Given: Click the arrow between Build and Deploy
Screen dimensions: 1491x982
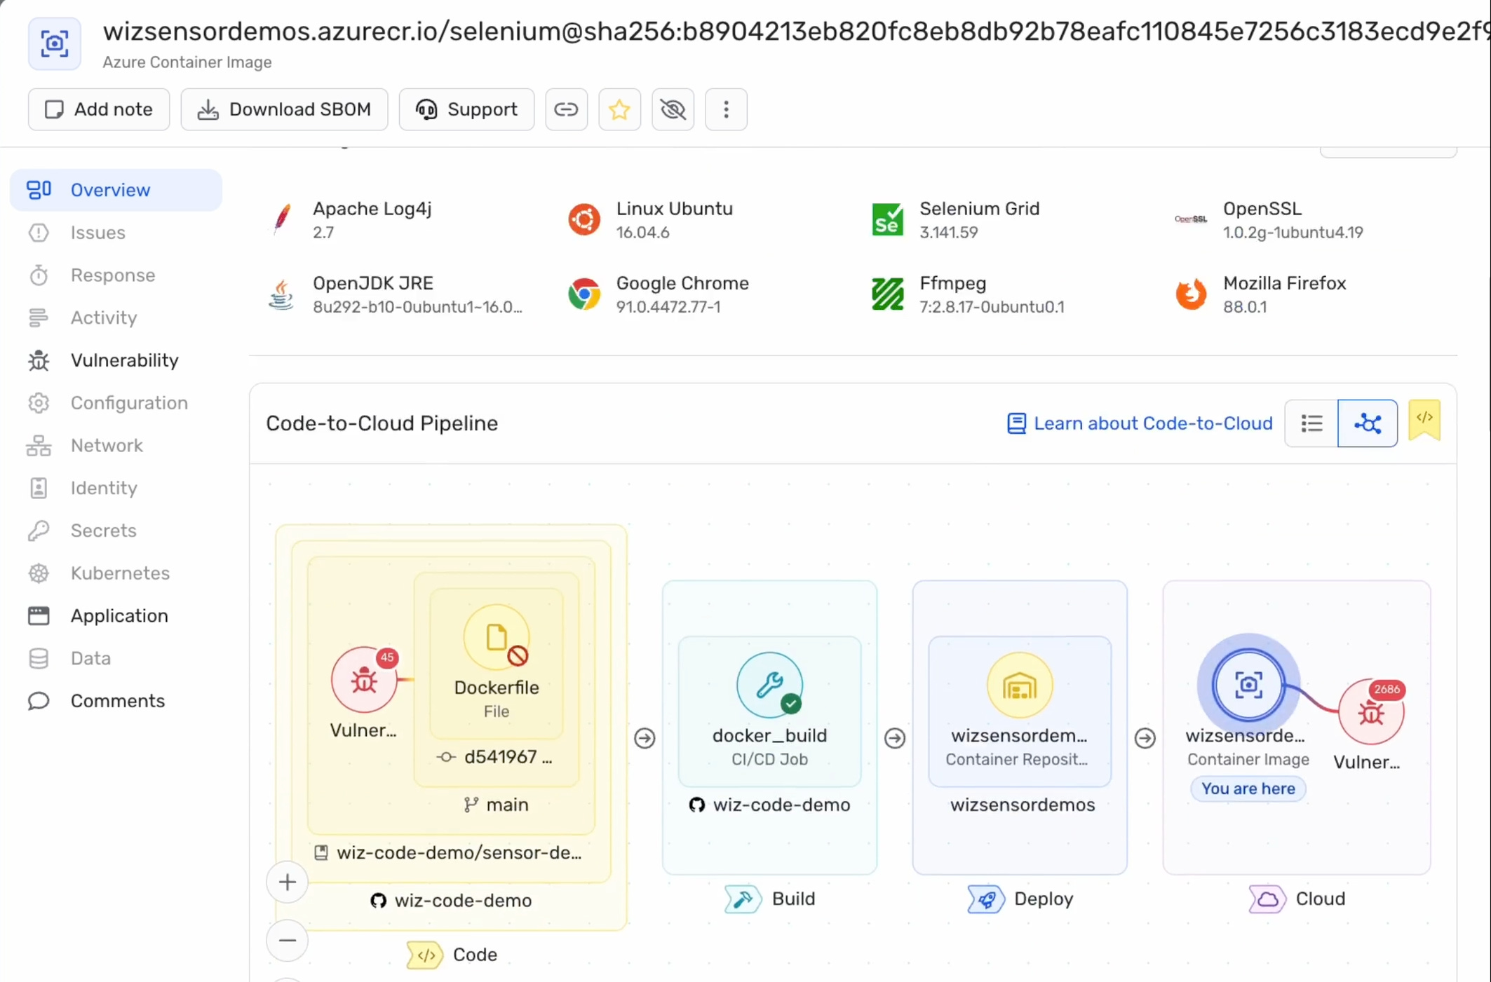Looking at the screenshot, I should coord(894,738).
